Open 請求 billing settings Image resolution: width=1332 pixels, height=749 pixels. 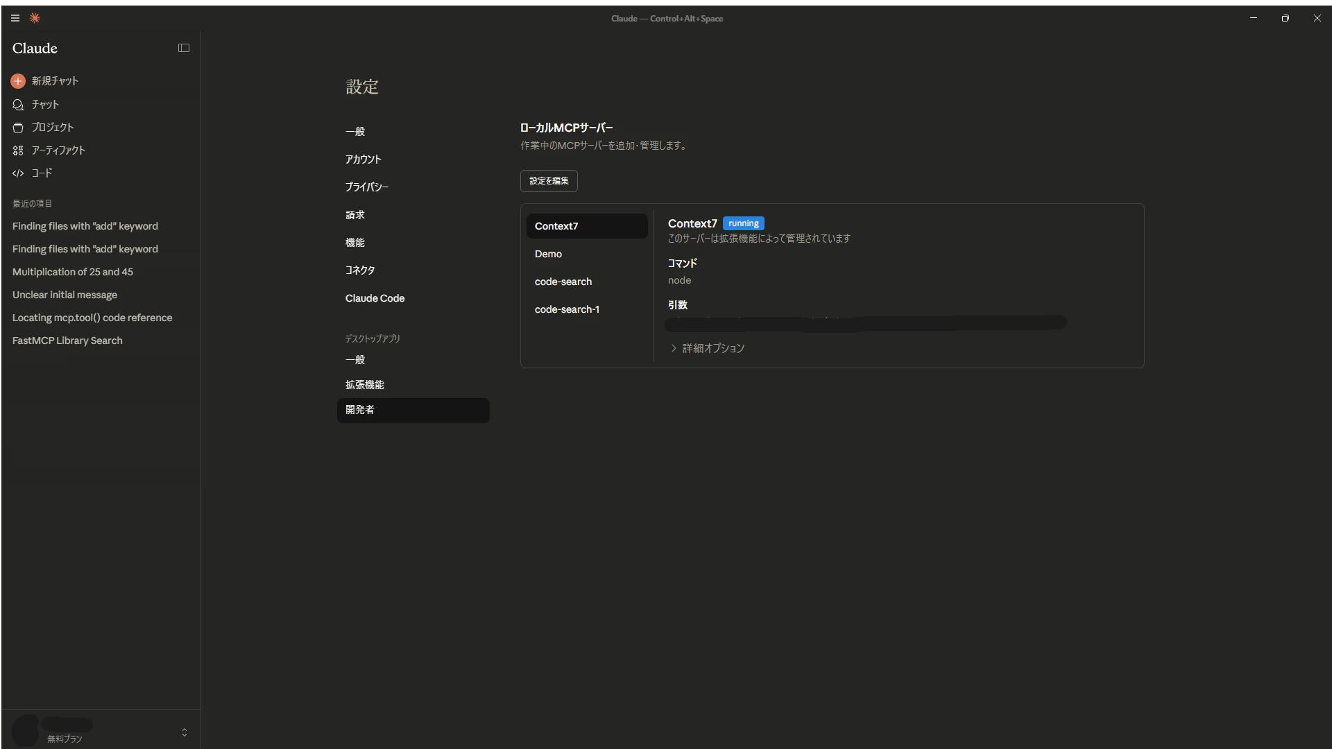coord(413,214)
